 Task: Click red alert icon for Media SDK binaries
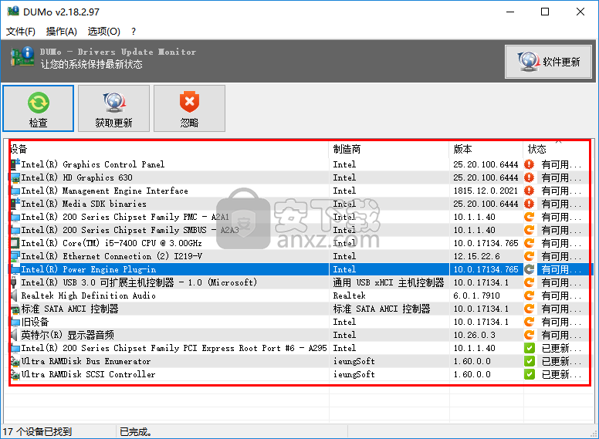pyautogui.click(x=529, y=204)
